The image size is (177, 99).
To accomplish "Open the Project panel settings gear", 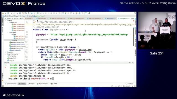I will pyautogui.click(x=20, y=18).
